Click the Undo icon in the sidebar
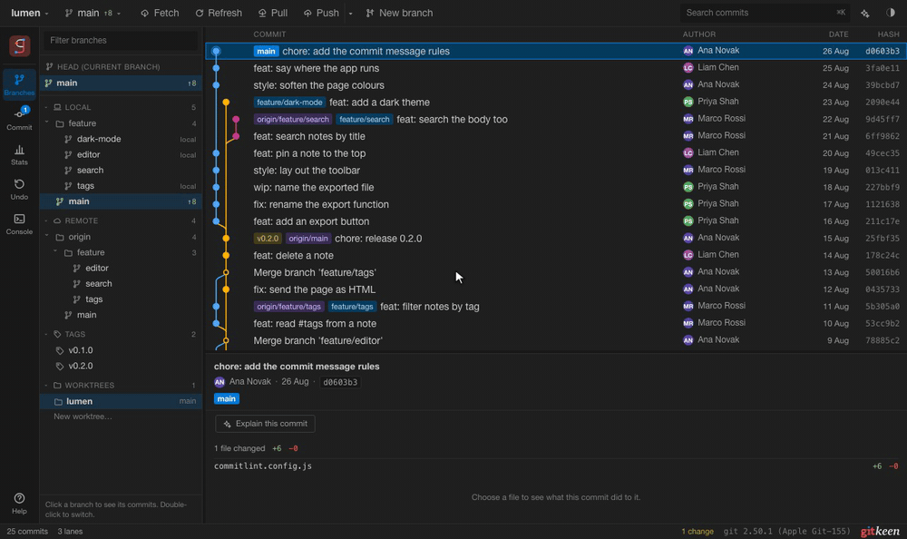907x539 pixels. pos(19,189)
